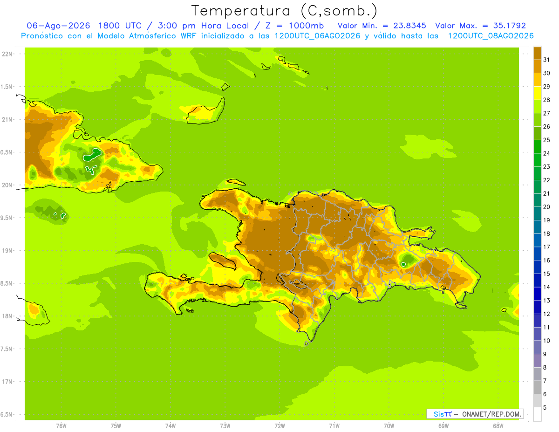559x432 pixels.
Task: Click the '0.5N' latitude axis label
Action: pyautogui.click(x=7, y=152)
